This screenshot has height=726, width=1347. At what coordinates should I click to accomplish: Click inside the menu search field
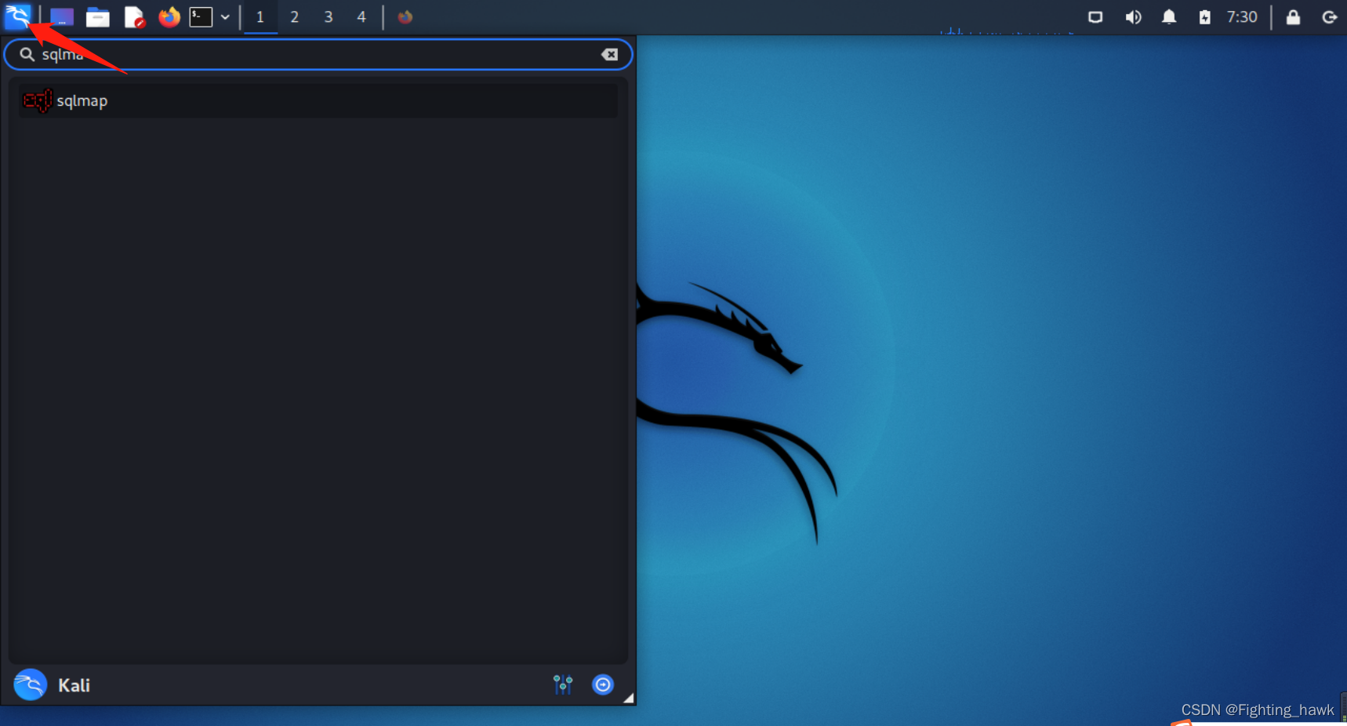[318, 54]
